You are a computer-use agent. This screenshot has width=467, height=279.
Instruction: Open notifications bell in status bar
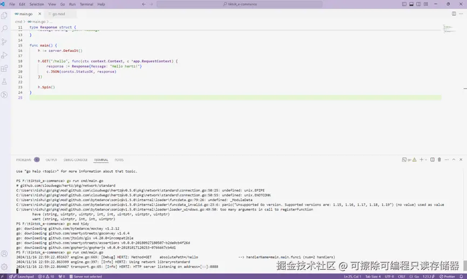tap(461, 276)
